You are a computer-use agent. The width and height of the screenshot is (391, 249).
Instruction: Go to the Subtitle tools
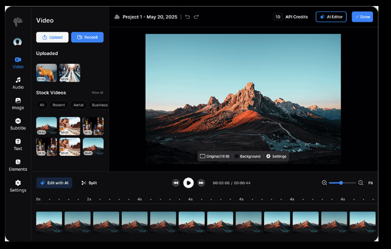(x=18, y=124)
